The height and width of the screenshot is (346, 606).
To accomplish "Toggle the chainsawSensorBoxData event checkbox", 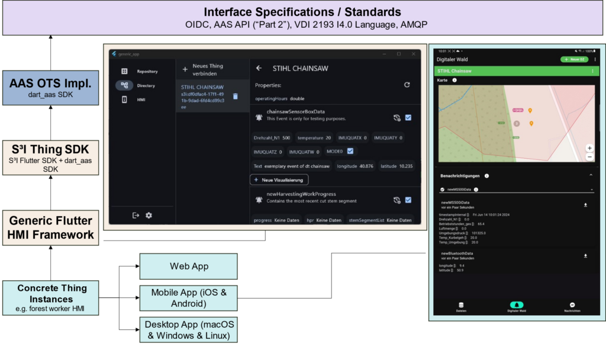I will (408, 117).
